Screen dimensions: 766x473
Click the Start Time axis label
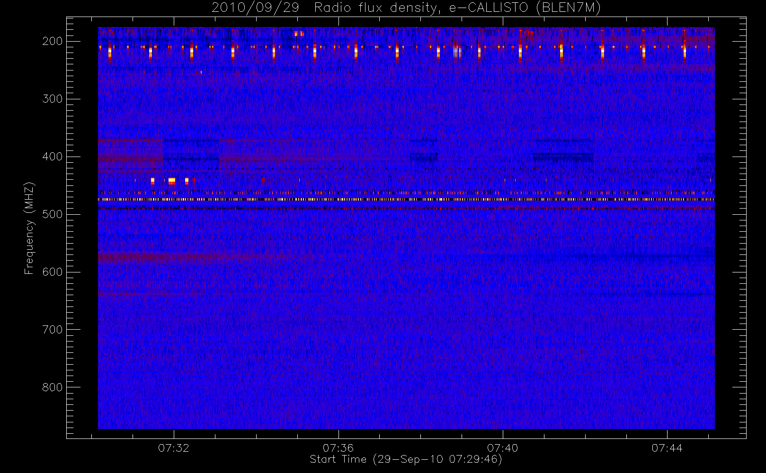[406, 459]
